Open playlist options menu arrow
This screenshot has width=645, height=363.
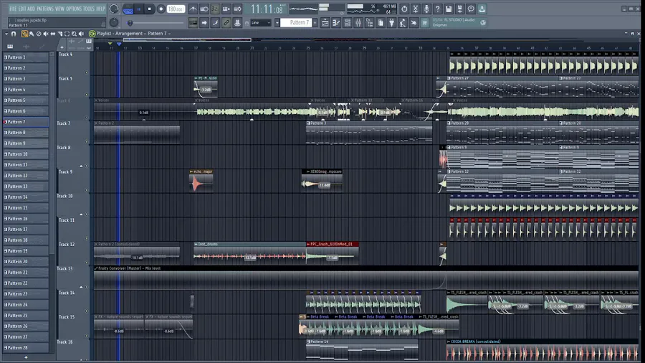[x=6, y=34]
